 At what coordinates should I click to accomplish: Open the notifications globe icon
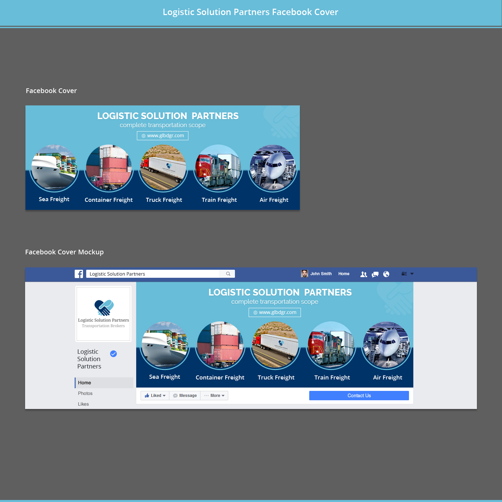tap(386, 274)
